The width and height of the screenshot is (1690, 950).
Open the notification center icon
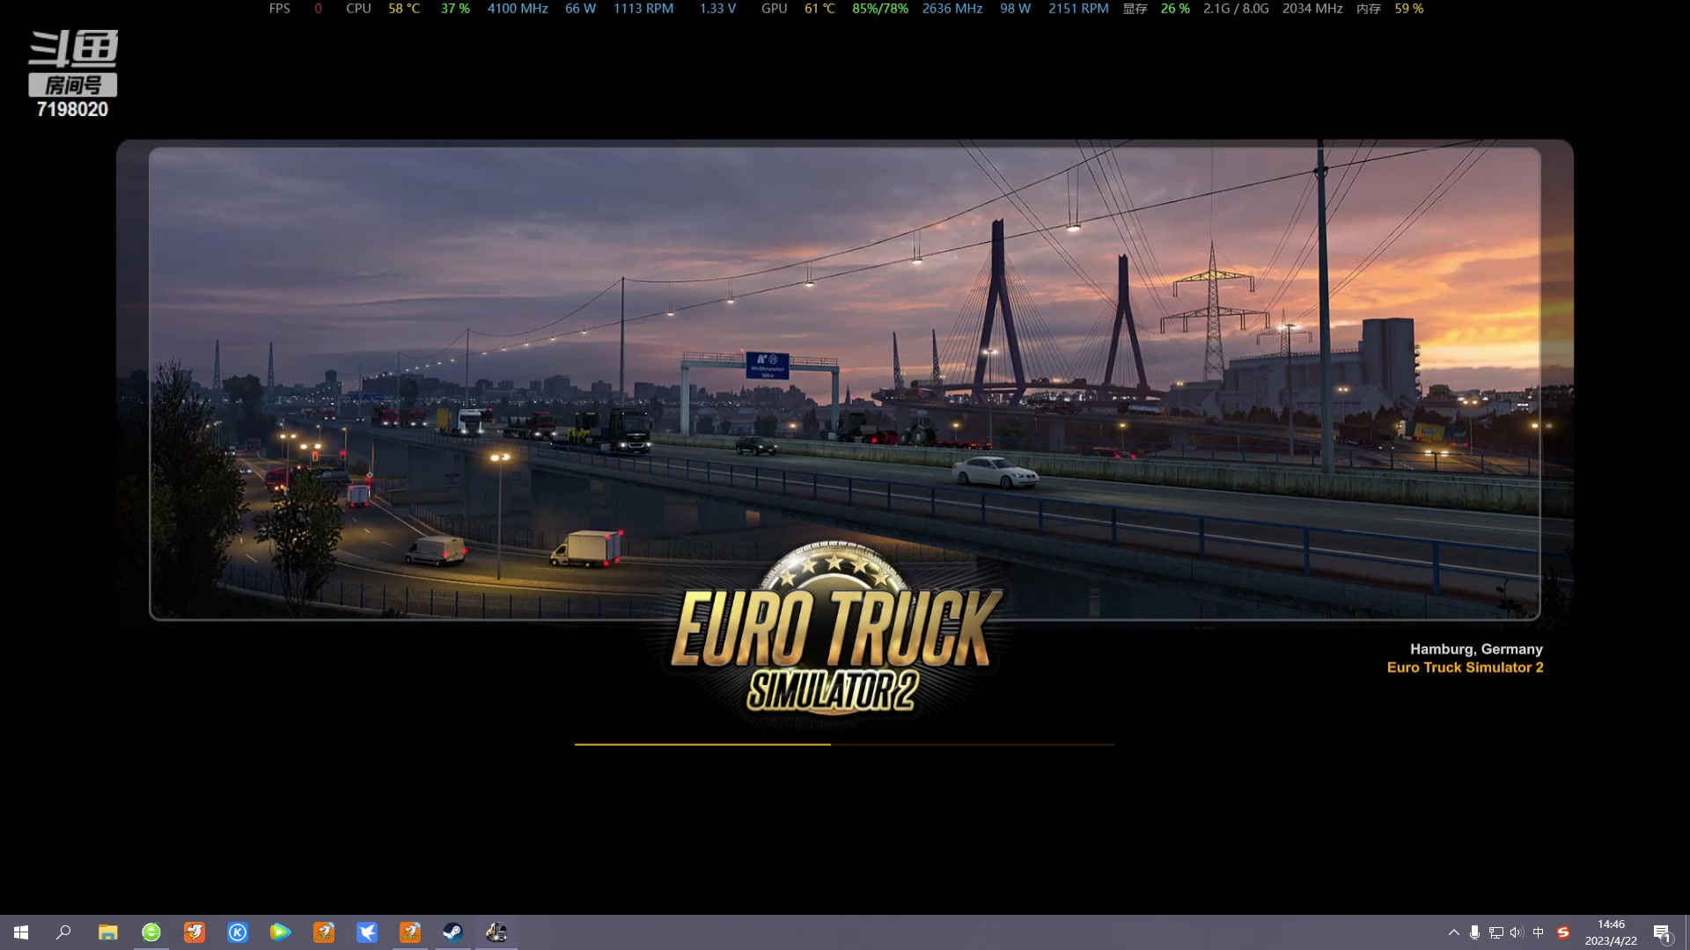[x=1663, y=932]
